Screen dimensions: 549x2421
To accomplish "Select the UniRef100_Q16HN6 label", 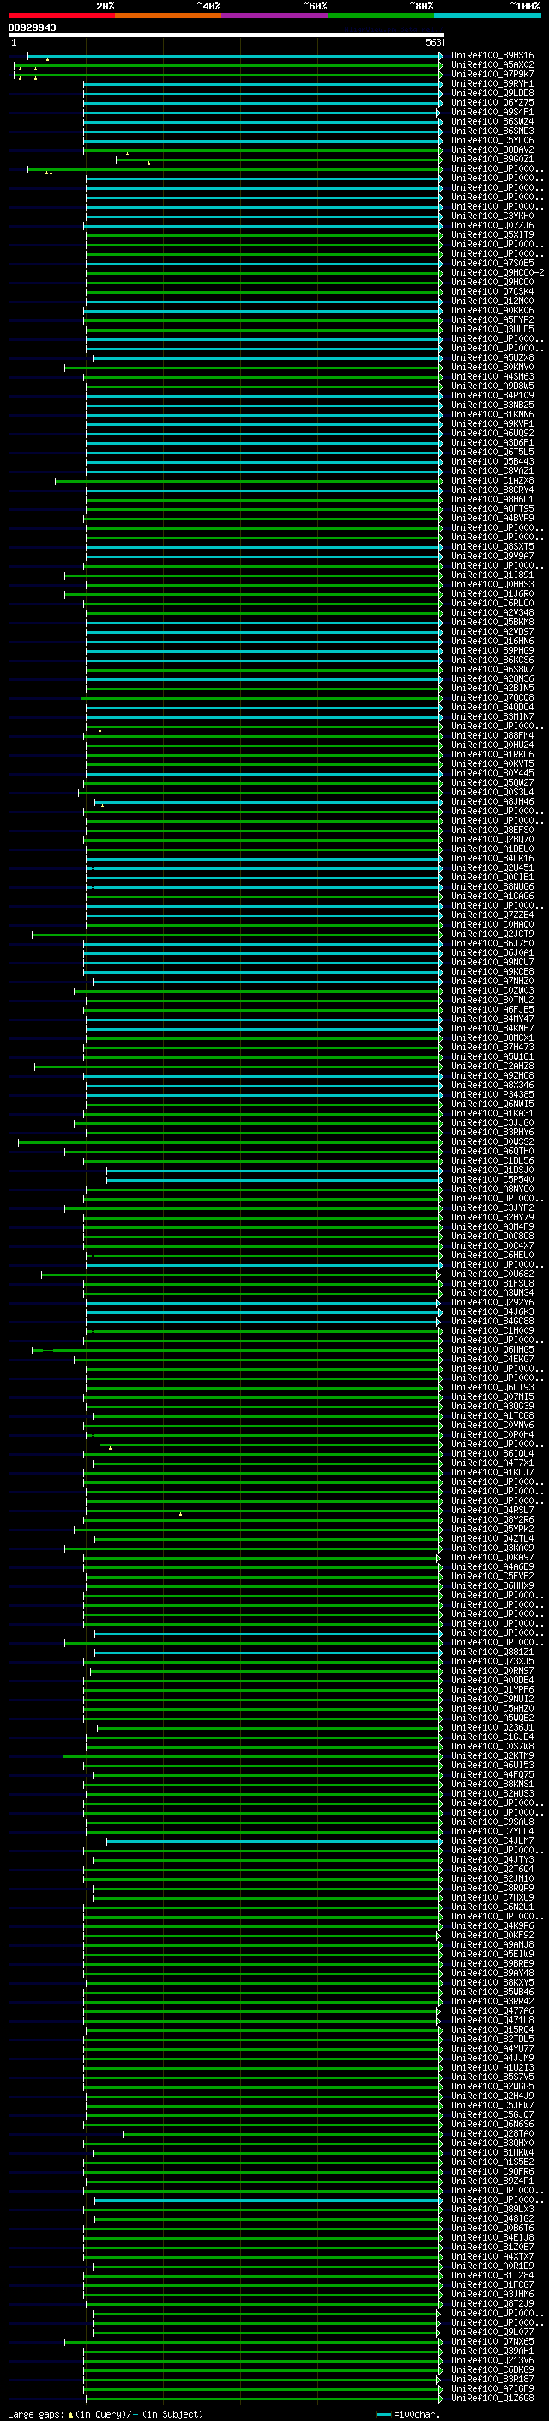I will pyautogui.click(x=492, y=641).
